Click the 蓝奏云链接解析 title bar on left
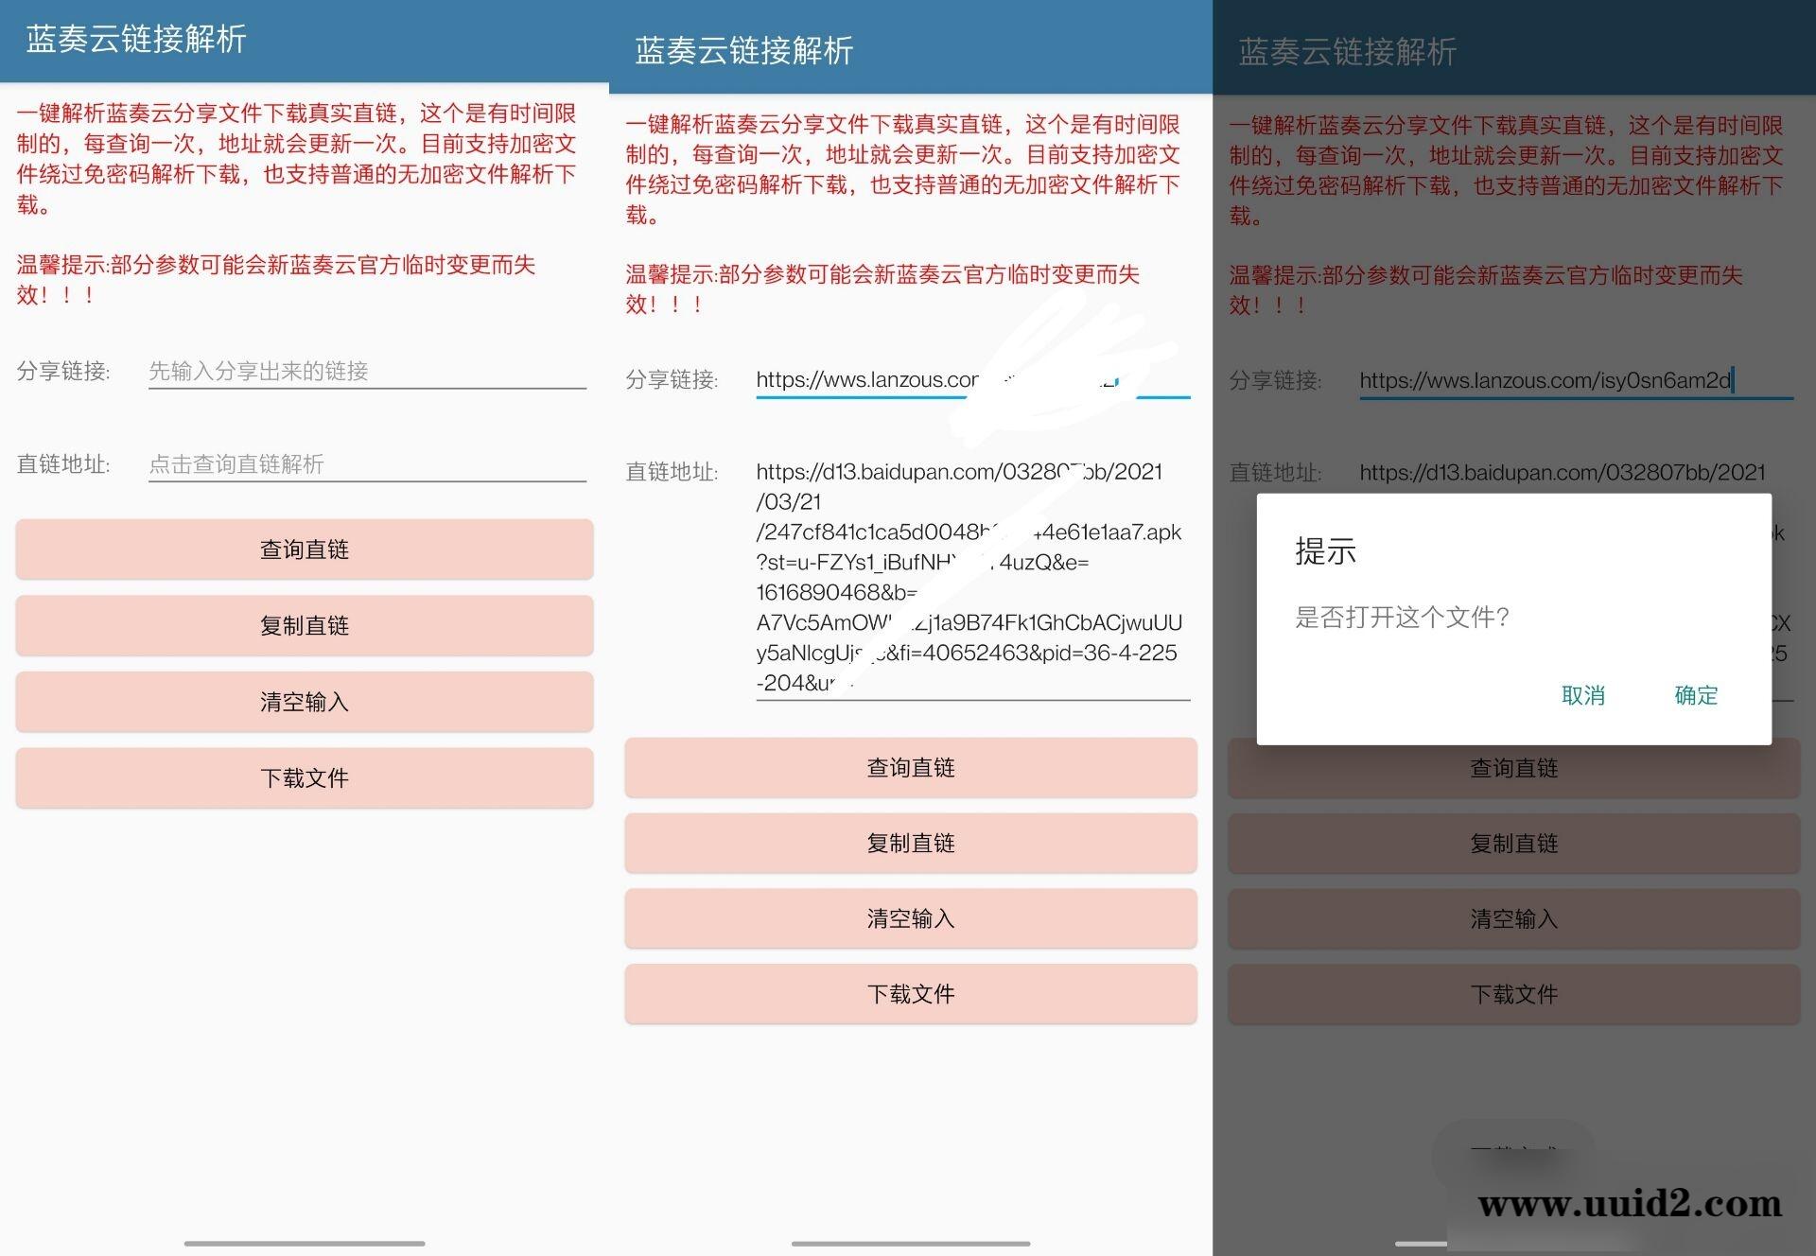 [134, 40]
